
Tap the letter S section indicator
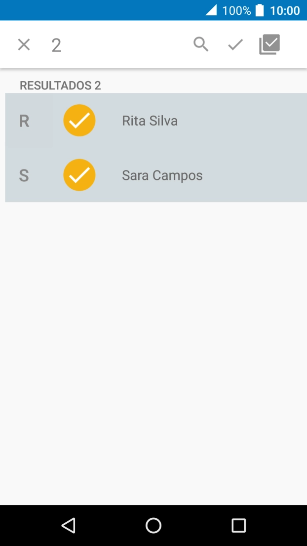tap(23, 175)
